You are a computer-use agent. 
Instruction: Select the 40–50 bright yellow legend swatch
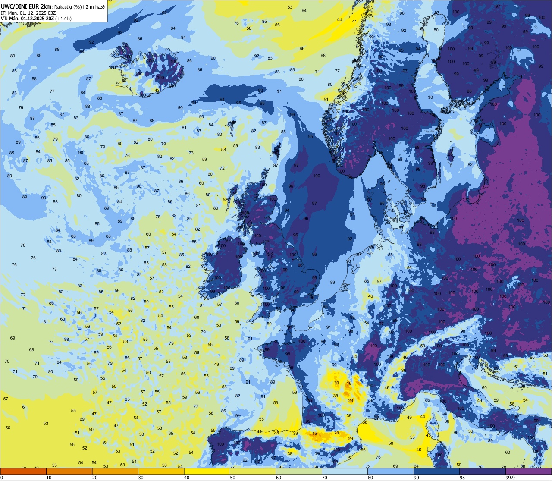[x=207, y=471]
